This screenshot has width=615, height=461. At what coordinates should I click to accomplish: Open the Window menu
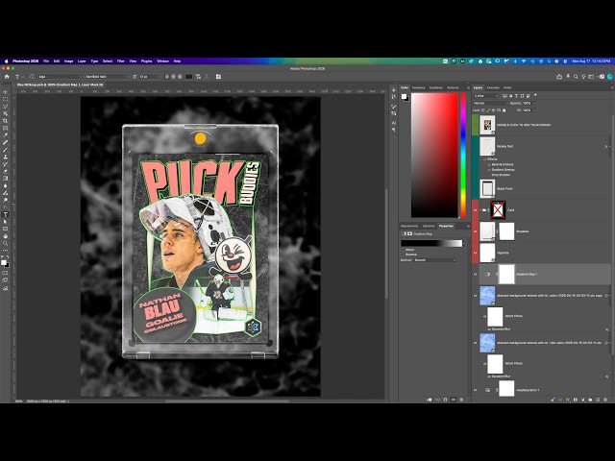click(162, 61)
